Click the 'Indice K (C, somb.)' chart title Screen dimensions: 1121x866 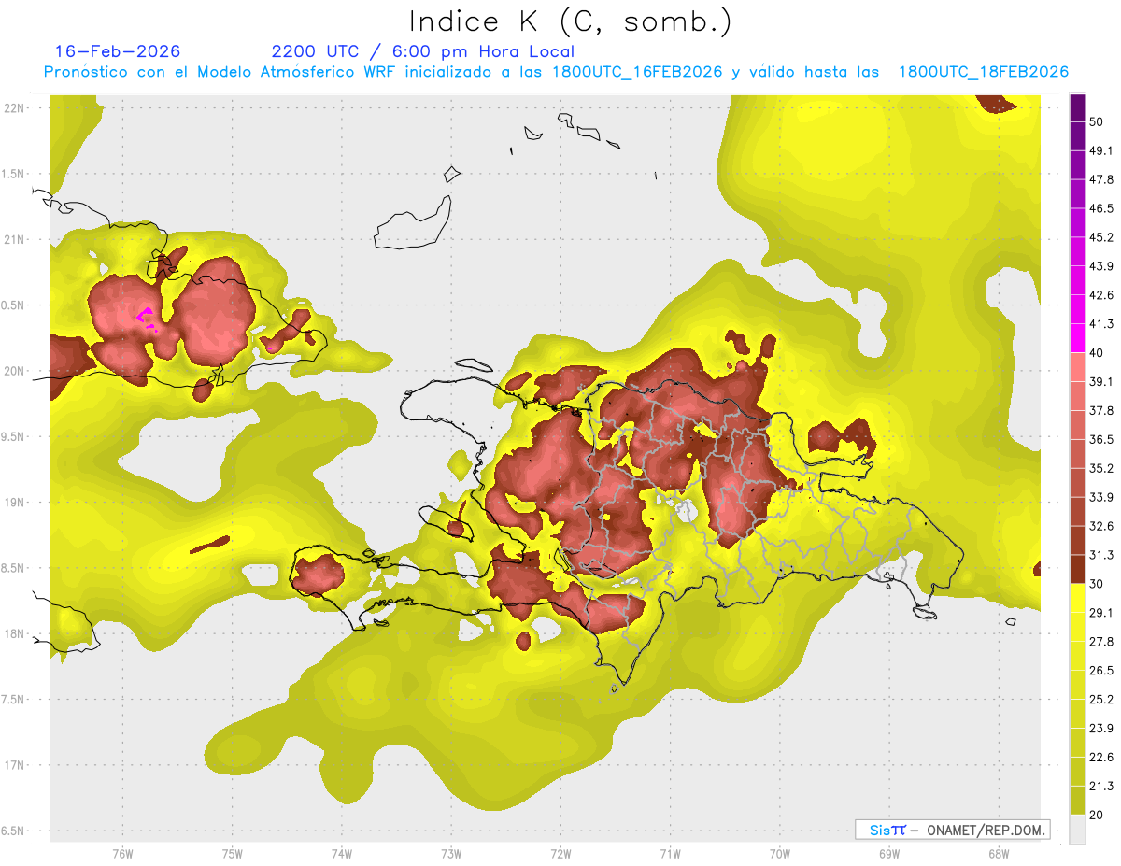(571, 21)
